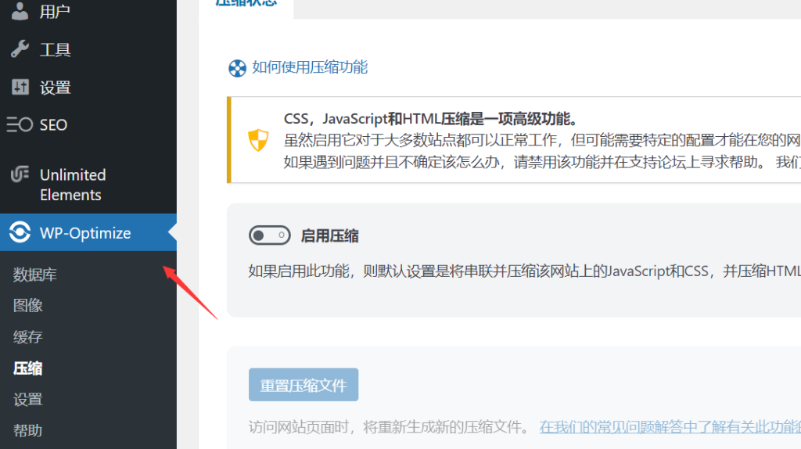This screenshot has width=801, height=449.
Task: Click the wrench Tools icon
Action: coord(20,49)
